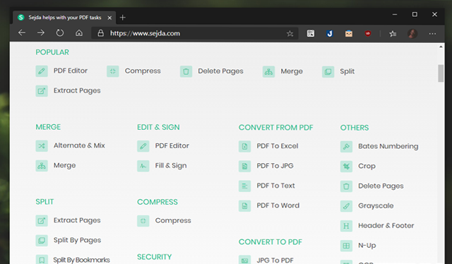Click the Split By Bookmarks icon
Image resolution: width=452 pixels, height=264 pixels.
(x=42, y=259)
